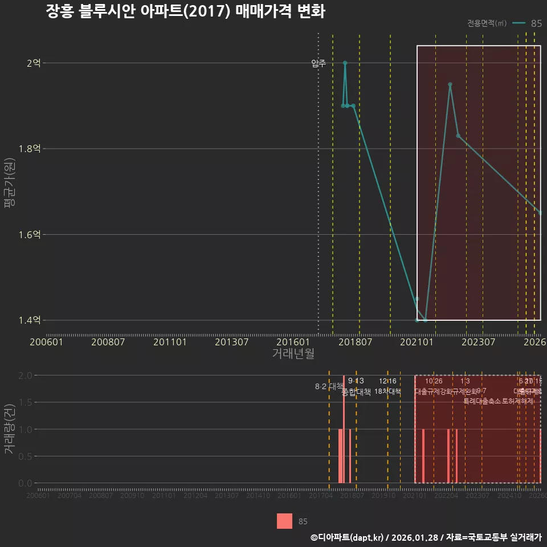Click the 10·26 대출규제강화 annotation
This screenshot has width=547, height=547.
[435, 386]
